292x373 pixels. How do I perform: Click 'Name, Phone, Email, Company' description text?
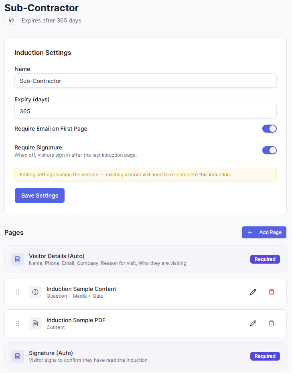[x=107, y=263]
